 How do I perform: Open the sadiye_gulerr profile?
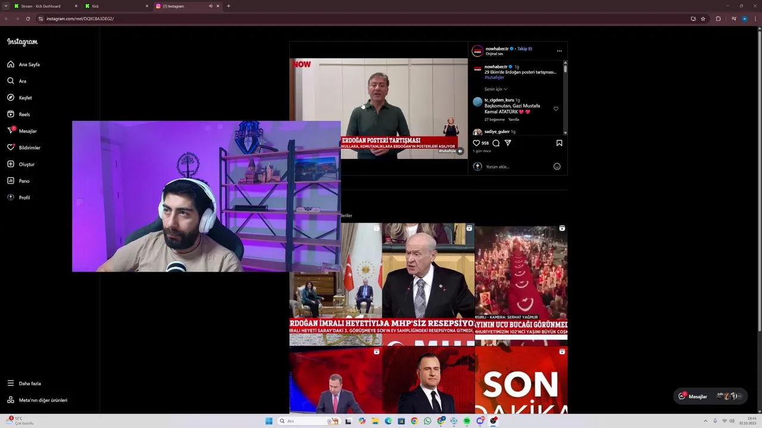496,131
